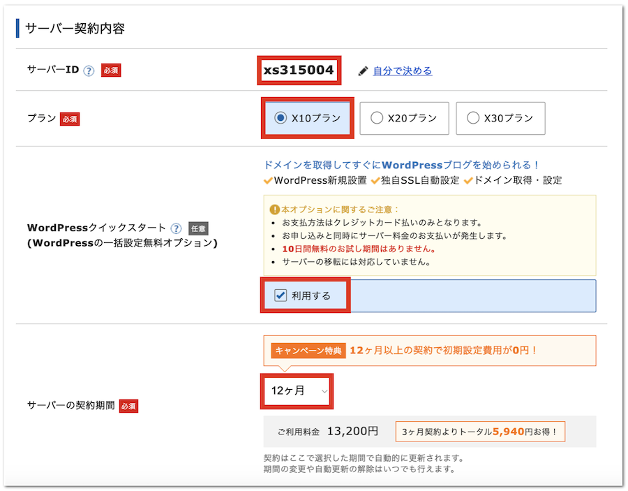
Task: Follow the 自分で決める link
Action: coord(403,71)
